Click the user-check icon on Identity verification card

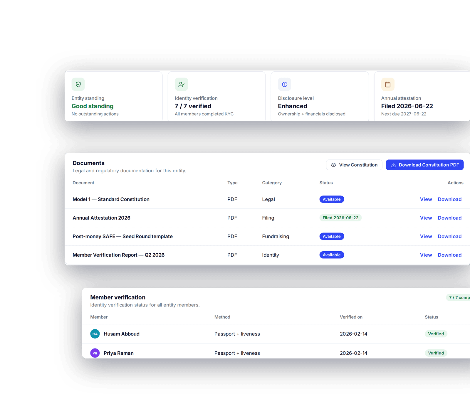(181, 84)
